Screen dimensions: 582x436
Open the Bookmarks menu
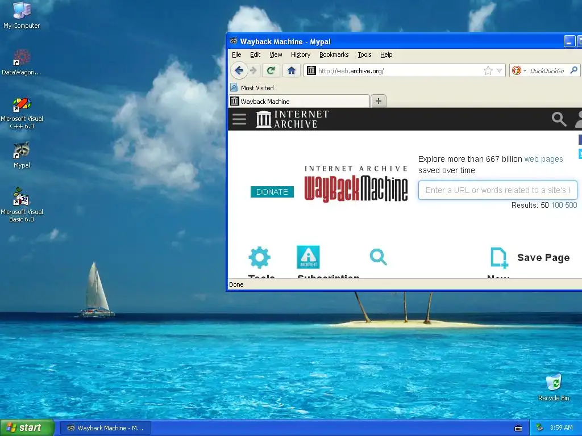coord(334,54)
